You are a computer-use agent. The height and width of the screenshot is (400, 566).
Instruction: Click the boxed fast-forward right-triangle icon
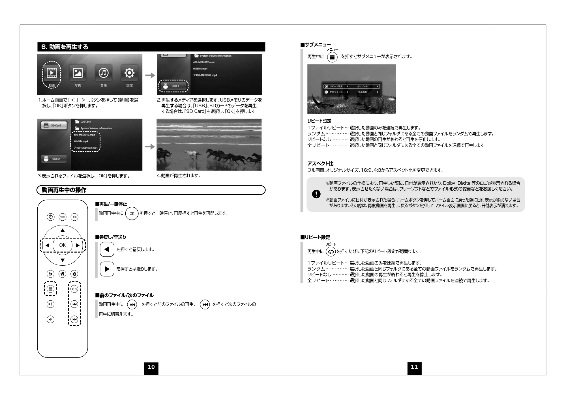(x=107, y=269)
